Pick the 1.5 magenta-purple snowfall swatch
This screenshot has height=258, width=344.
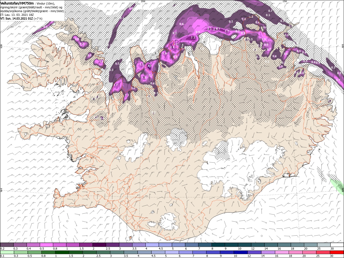[86, 245]
